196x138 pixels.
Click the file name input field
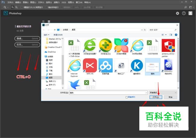[x=108, y=93]
